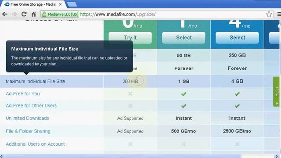Open the Chrome menu icon
The image size is (281, 158).
[x=279, y=14]
